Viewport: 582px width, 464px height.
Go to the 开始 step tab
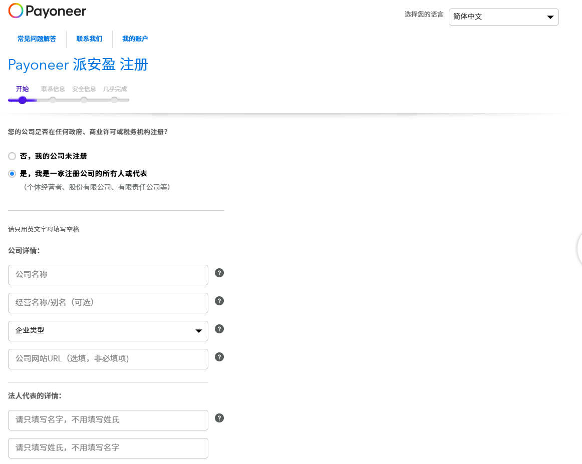click(x=22, y=89)
